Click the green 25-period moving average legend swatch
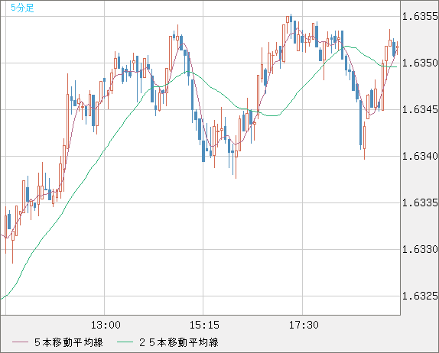Viewport: 439px width, 353px height. click(x=125, y=342)
